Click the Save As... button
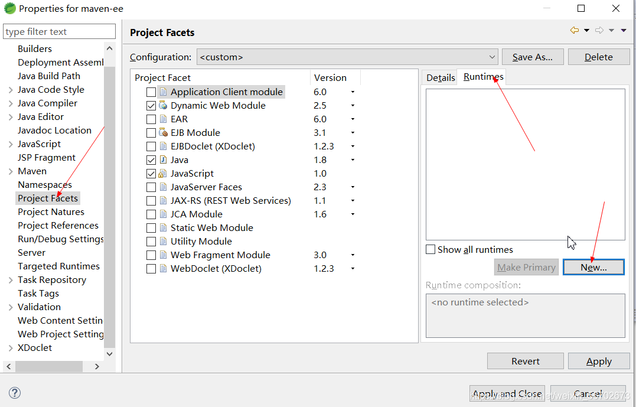Screen dimensions: 636x407 point(533,57)
